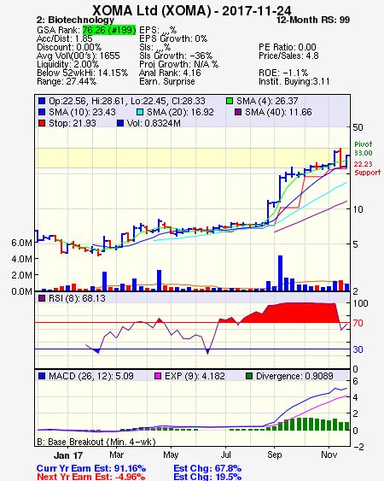Click the Jan 17 date axis label

(68, 455)
